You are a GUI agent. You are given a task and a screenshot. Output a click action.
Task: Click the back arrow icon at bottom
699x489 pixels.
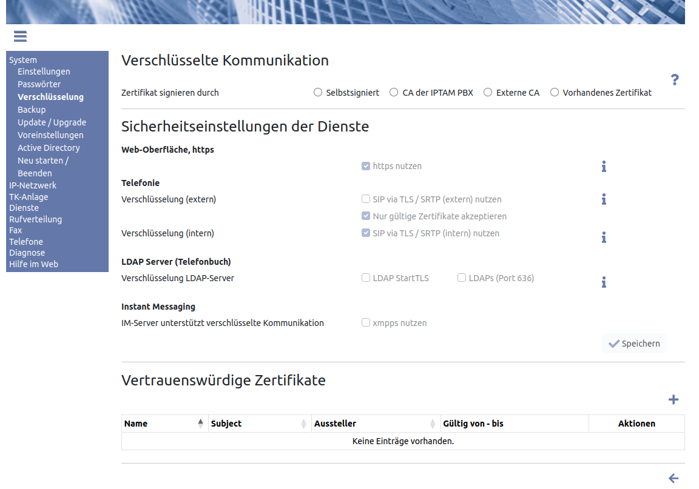click(x=673, y=478)
